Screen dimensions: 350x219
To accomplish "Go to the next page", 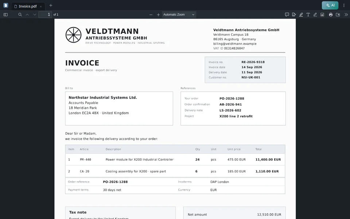I will pos(35,15).
